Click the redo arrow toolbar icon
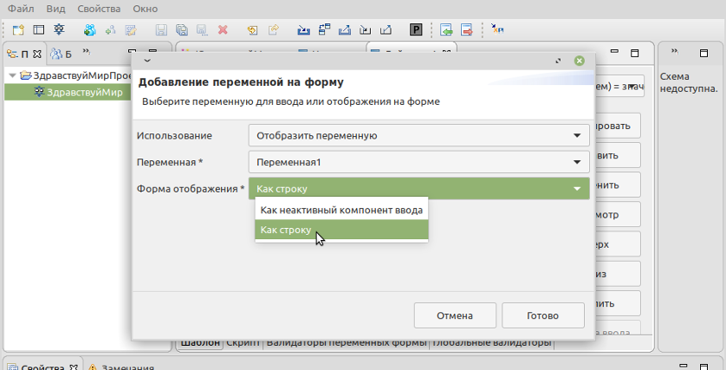The height and width of the screenshot is (370, 726). (x=274, y=30)
